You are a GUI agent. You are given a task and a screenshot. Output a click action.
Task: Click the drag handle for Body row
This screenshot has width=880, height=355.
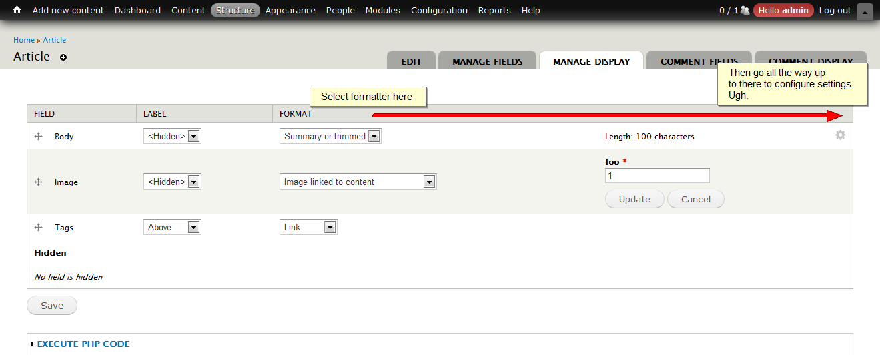[x=39, y=136]
